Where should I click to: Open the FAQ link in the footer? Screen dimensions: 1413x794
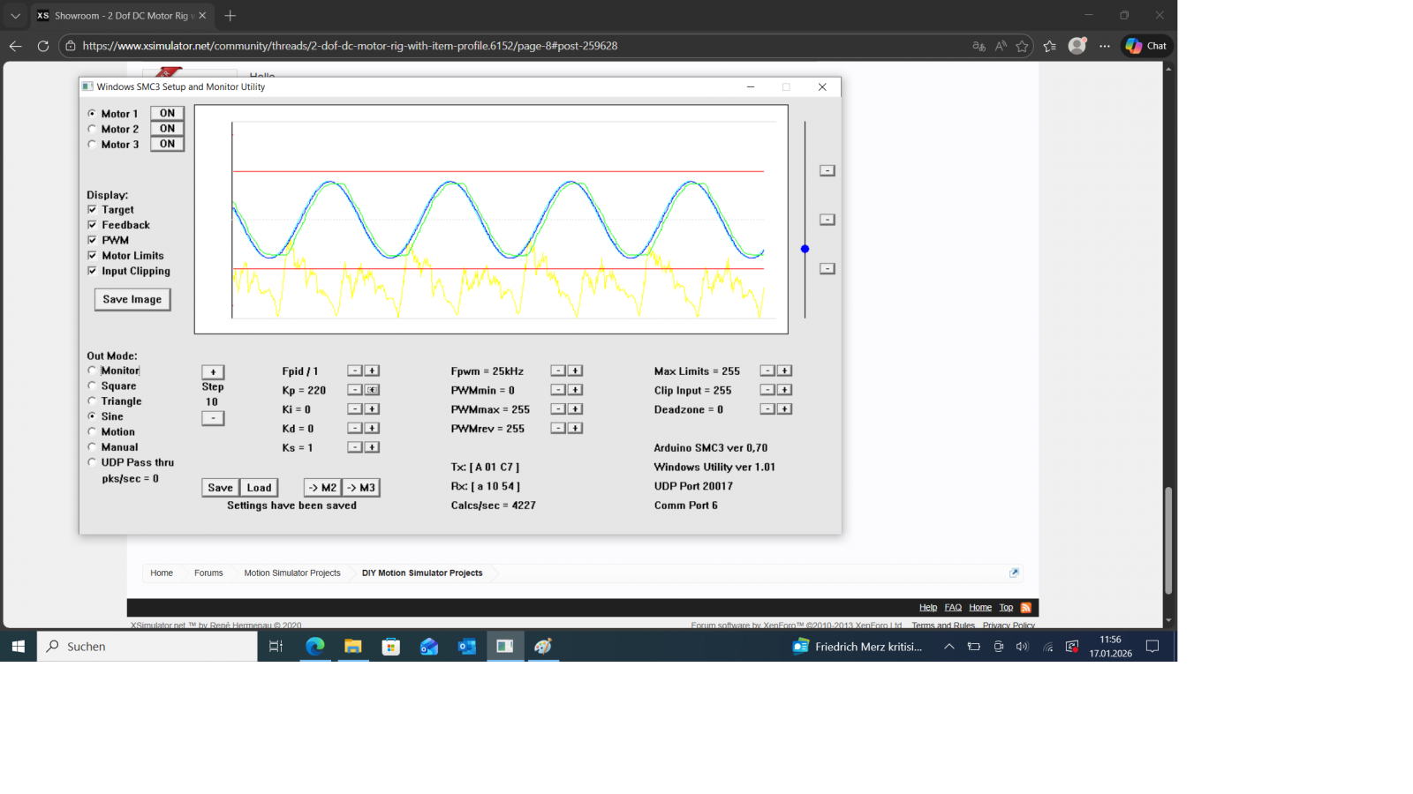[x=953, y=608]
